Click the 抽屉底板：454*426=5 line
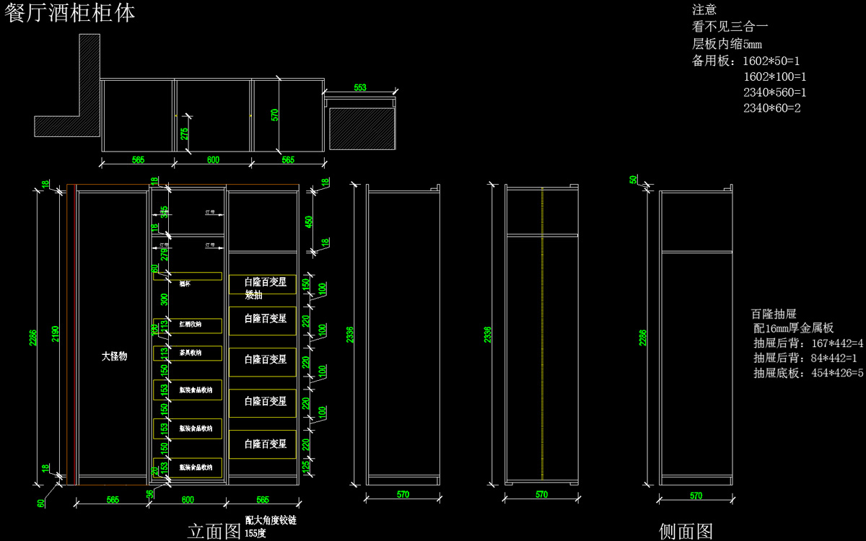Viewport: 866px width, 541px height. (808, 373)
